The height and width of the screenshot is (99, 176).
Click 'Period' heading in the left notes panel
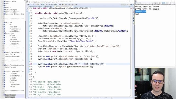9,23
